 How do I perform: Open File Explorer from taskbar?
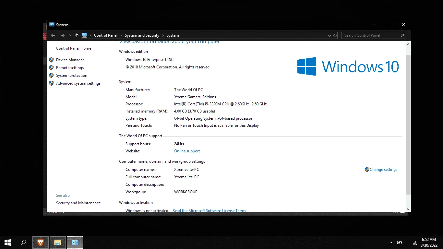pyautogui.click(x=58, y=243)
